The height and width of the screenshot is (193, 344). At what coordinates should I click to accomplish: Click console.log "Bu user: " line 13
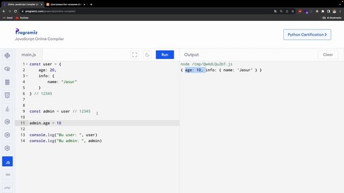[63, 135]
